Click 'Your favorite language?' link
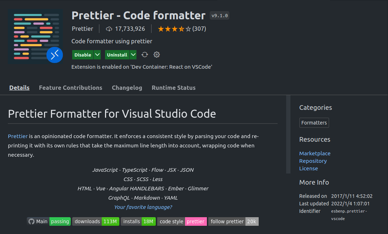This screenshot has width=388, height=234. [x=143, y=207]
